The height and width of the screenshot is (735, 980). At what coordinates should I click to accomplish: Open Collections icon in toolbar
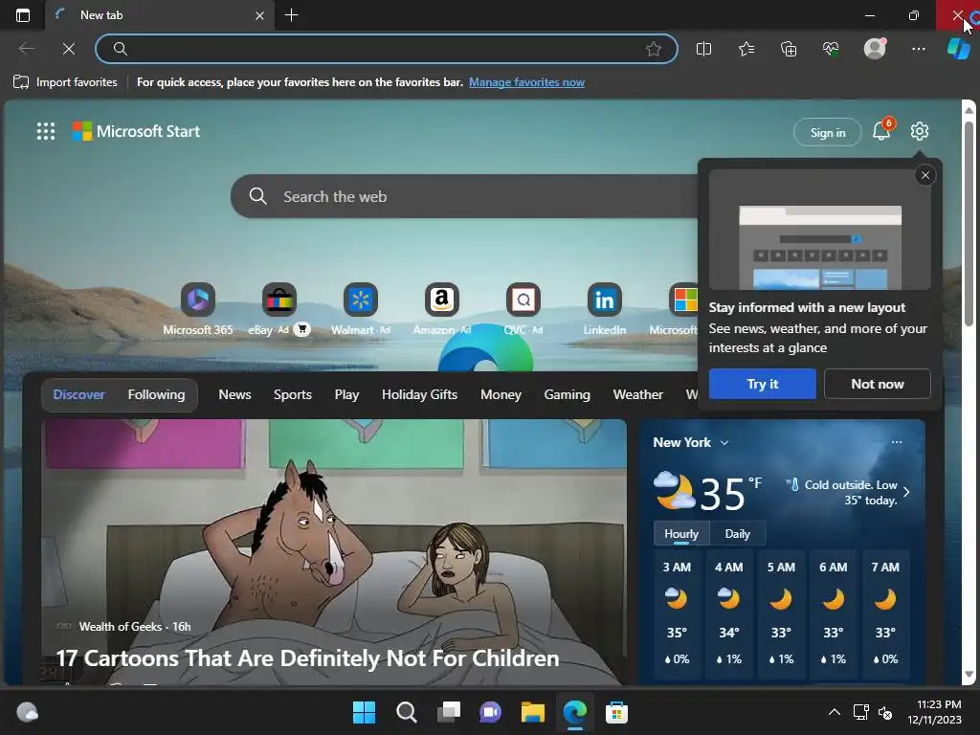point(789,49)
